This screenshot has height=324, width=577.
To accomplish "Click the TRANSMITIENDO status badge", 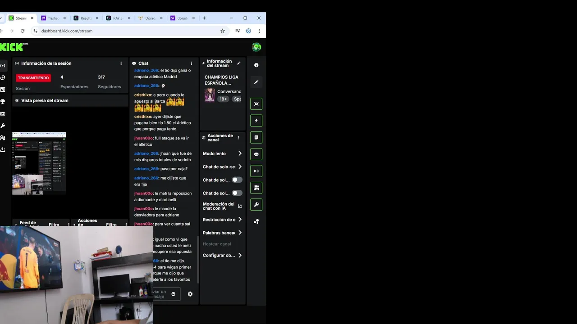I will pyautogui.click(x=33, y=78).
